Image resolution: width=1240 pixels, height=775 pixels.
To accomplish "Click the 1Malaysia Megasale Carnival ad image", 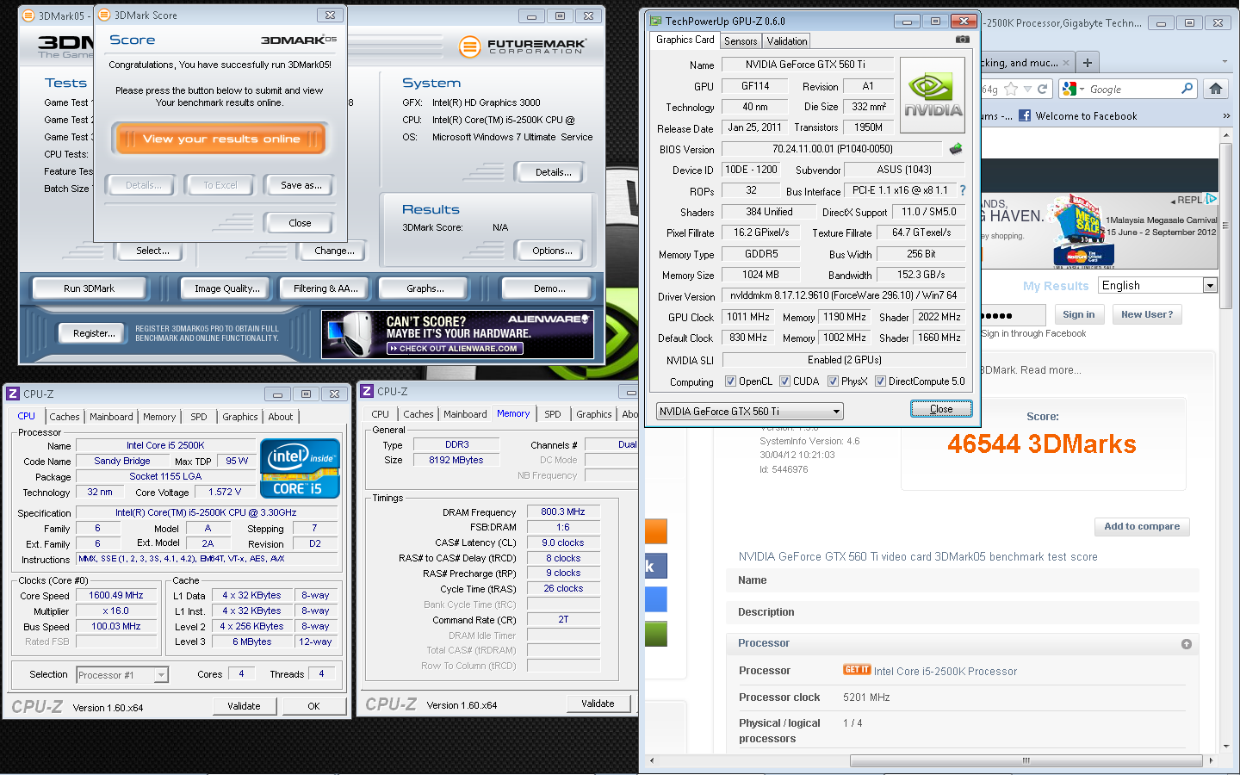I will coord(1100,231).
